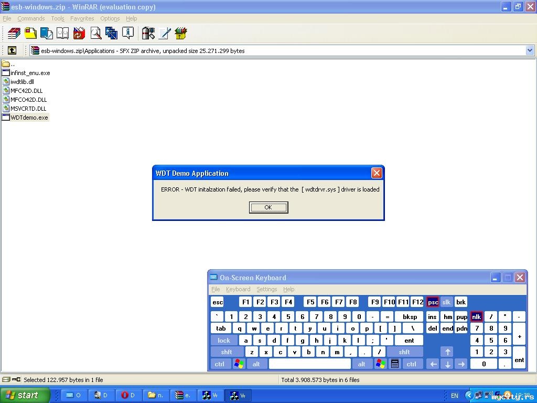Select the MFC42D.DLL file
This screenshot has height=403, width=537.
click(x=23, y=90)
